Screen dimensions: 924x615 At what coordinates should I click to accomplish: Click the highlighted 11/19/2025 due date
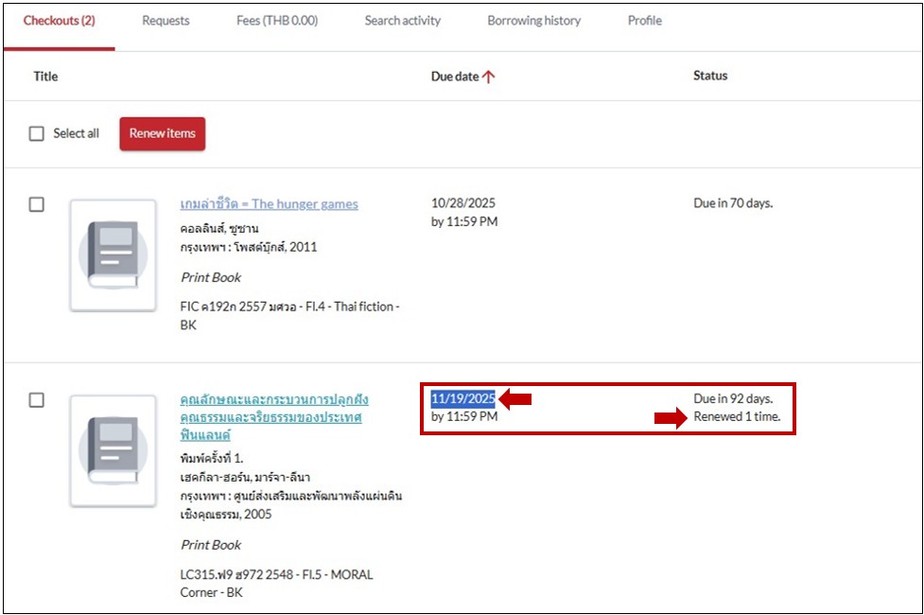(x=463, y=398)
